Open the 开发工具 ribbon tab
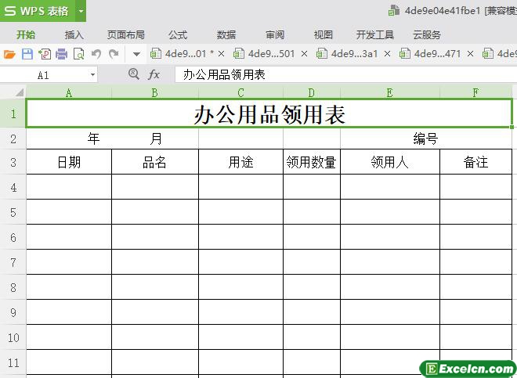Viewport: 517px width, 378px height. click(x=375, y=34)
